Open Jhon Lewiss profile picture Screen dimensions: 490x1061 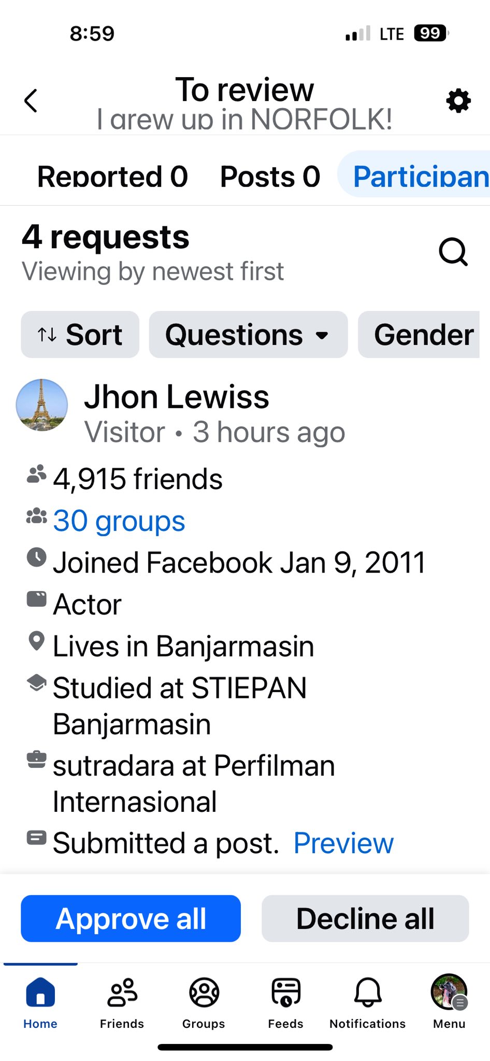[42, 405]
